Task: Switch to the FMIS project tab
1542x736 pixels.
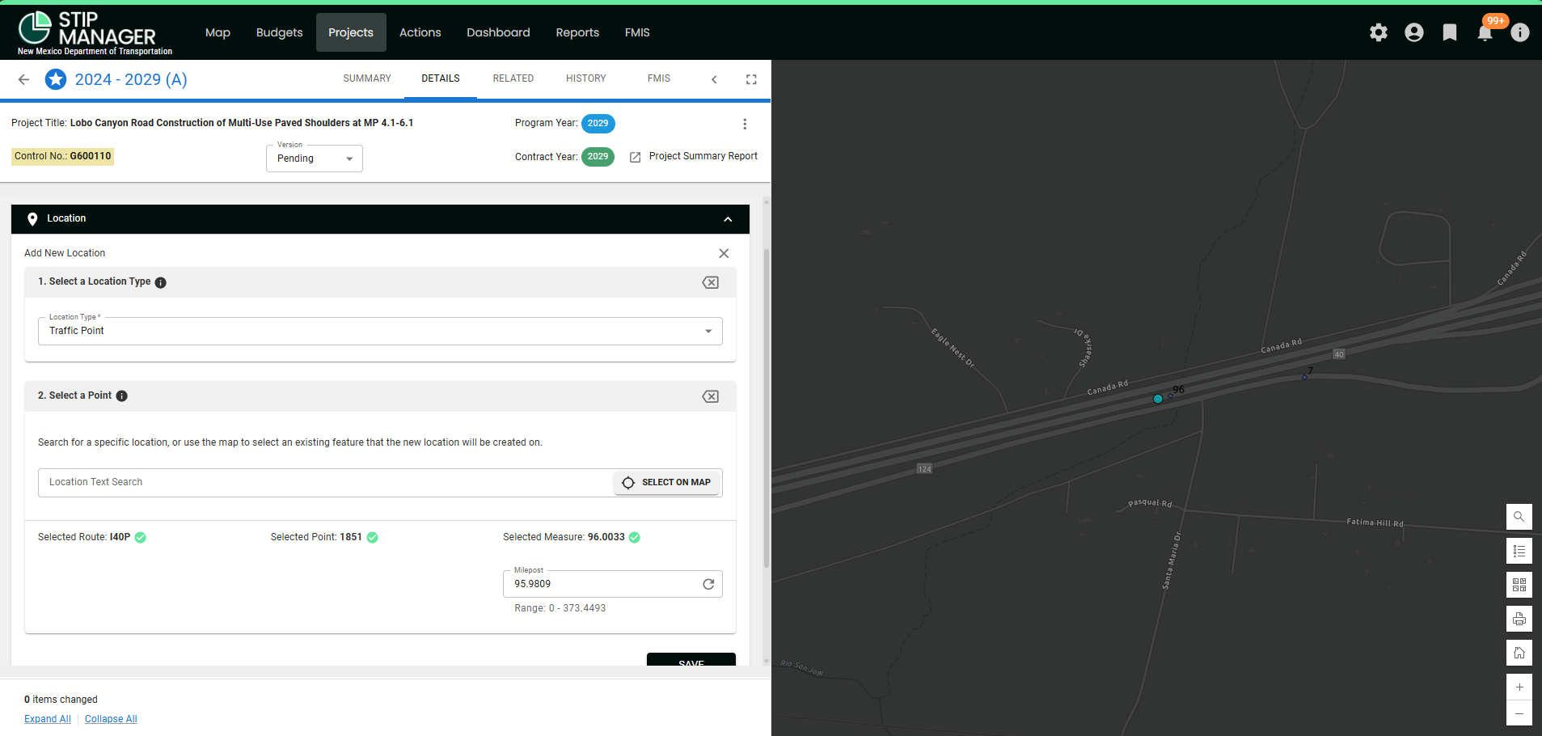Action: (x=659, y=78)
